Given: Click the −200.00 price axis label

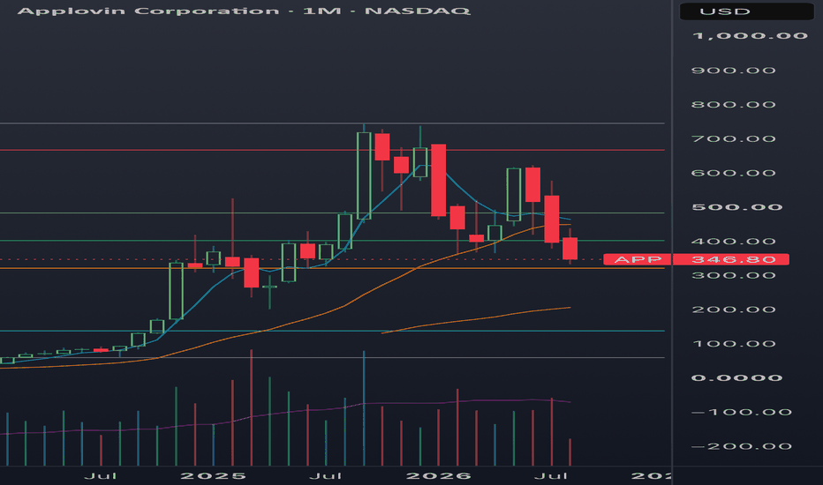Looking at the screenshot, I should coord(742,446).
